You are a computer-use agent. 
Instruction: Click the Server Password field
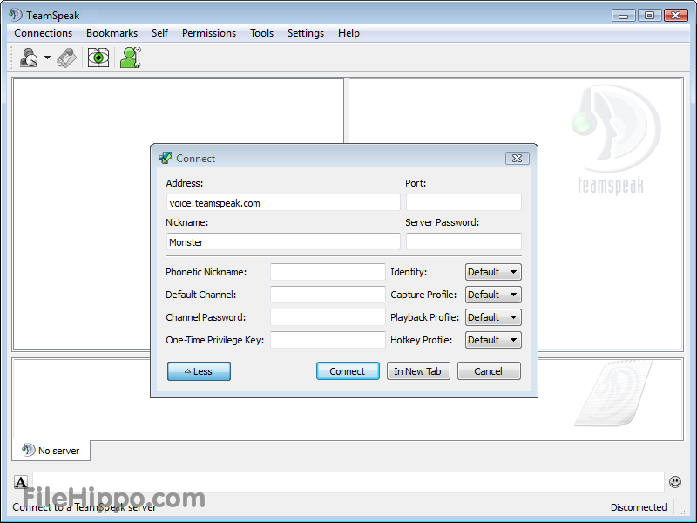(464, 242)
